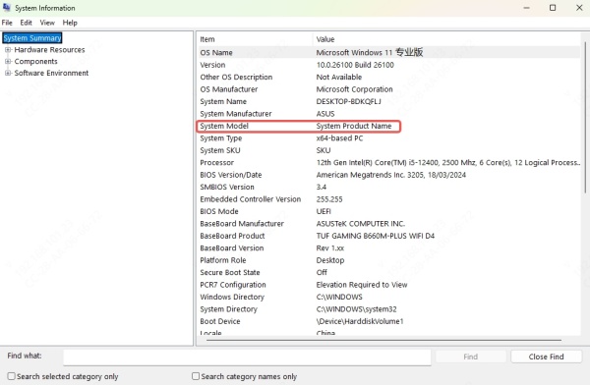The width and height of the screenshot is (590, 385).
Task: Select the Software Environment tree item
Action: point(51,73)
